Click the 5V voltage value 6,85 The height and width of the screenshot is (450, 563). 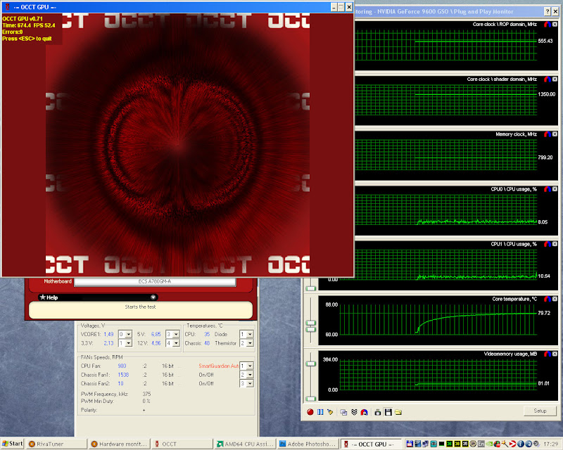click(x=156, y=334)
